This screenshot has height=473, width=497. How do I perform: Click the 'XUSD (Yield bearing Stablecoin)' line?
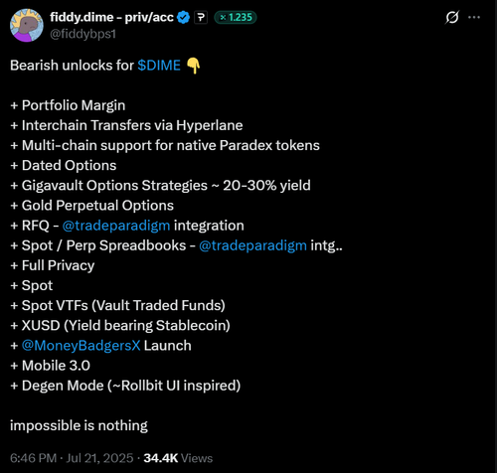[120, 326]
